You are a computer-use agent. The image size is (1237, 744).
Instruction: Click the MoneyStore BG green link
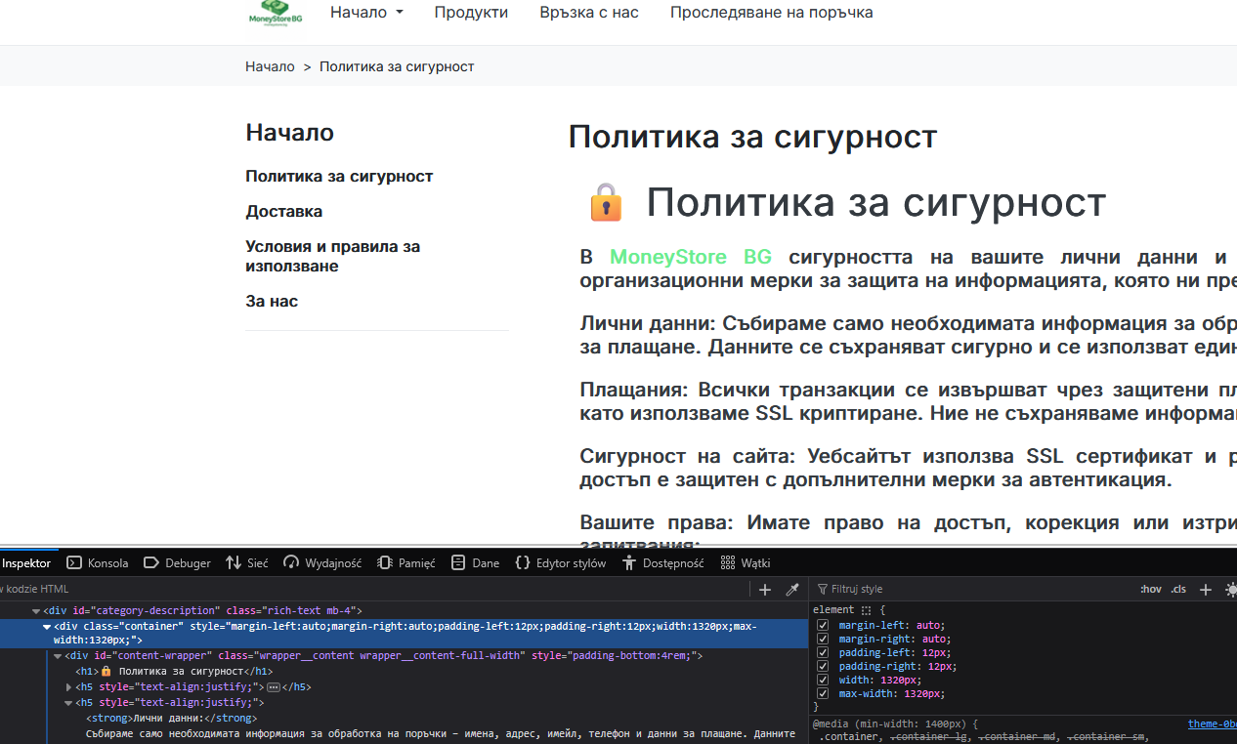coord(691,257)
